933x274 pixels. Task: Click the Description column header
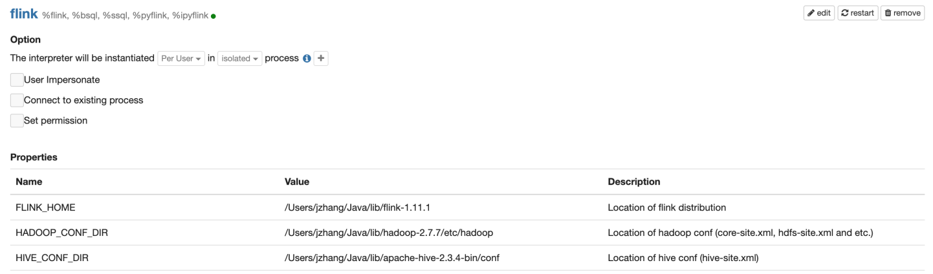tap(634, 182)
